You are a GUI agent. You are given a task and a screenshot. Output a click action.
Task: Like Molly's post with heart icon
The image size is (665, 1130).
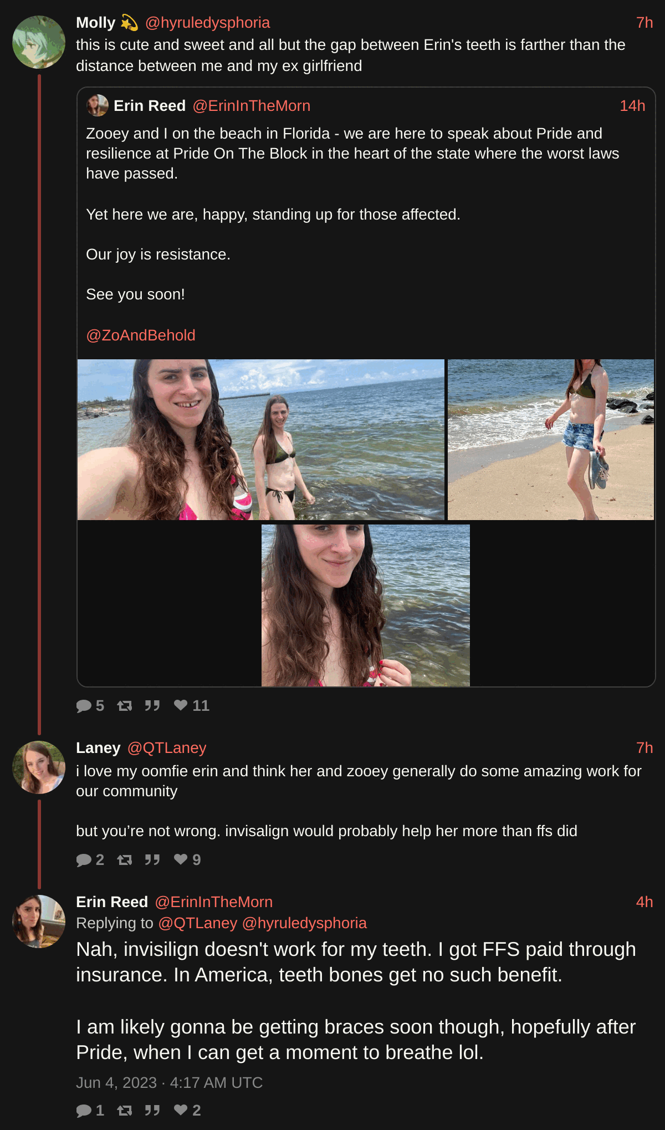click(x=181, y=705)
